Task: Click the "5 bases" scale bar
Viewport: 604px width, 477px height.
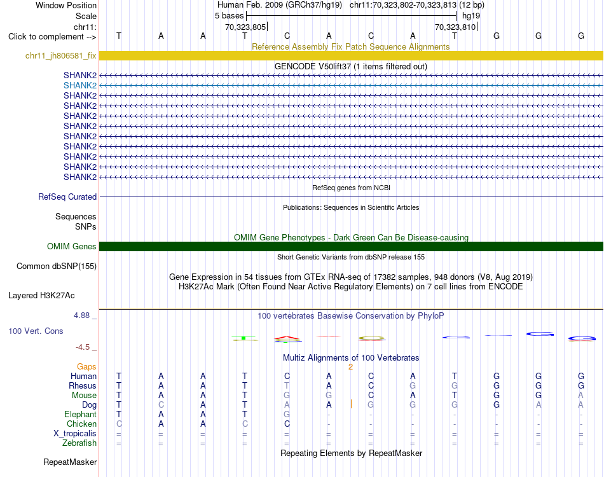Action: (x=351, y=16)
